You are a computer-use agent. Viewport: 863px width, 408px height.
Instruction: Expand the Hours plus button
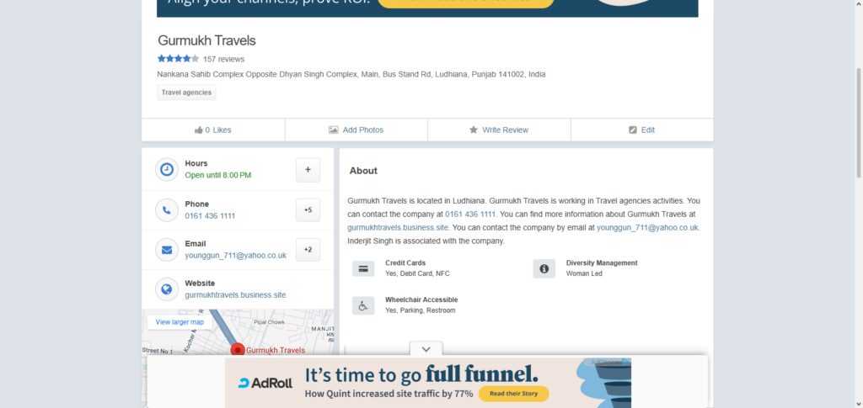(308, 170)
